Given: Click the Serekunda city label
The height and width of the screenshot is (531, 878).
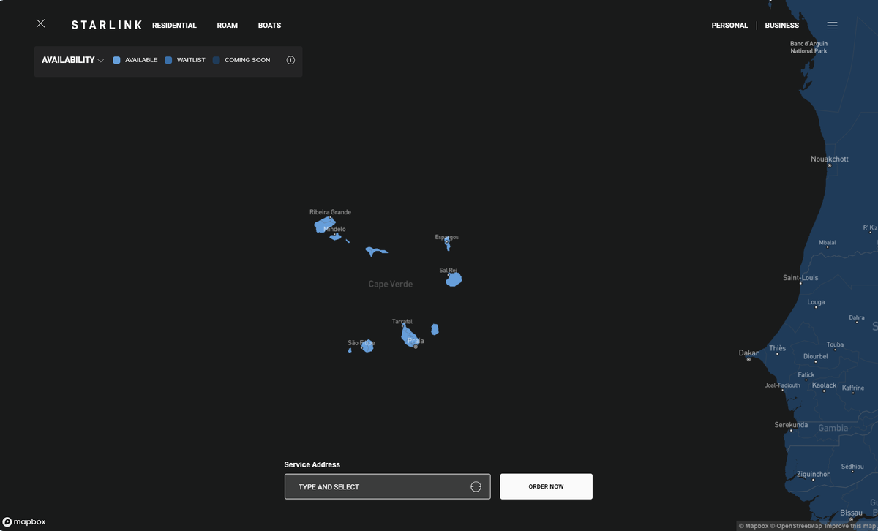Looking at the screenshot, I should [x=791, y=425].
